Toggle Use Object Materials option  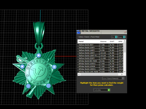(113, 78)
